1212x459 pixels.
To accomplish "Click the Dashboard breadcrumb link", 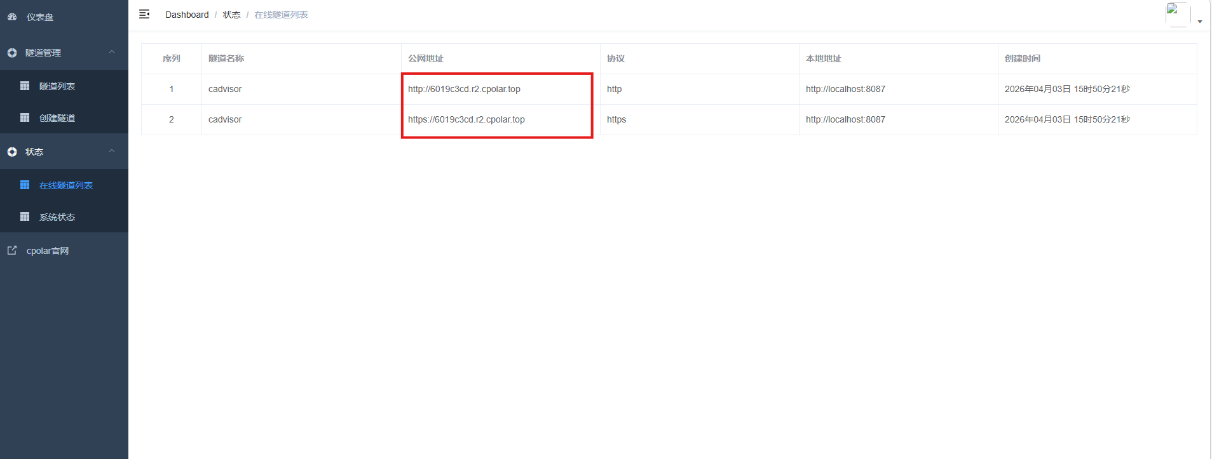I will [x=187, y=15].
